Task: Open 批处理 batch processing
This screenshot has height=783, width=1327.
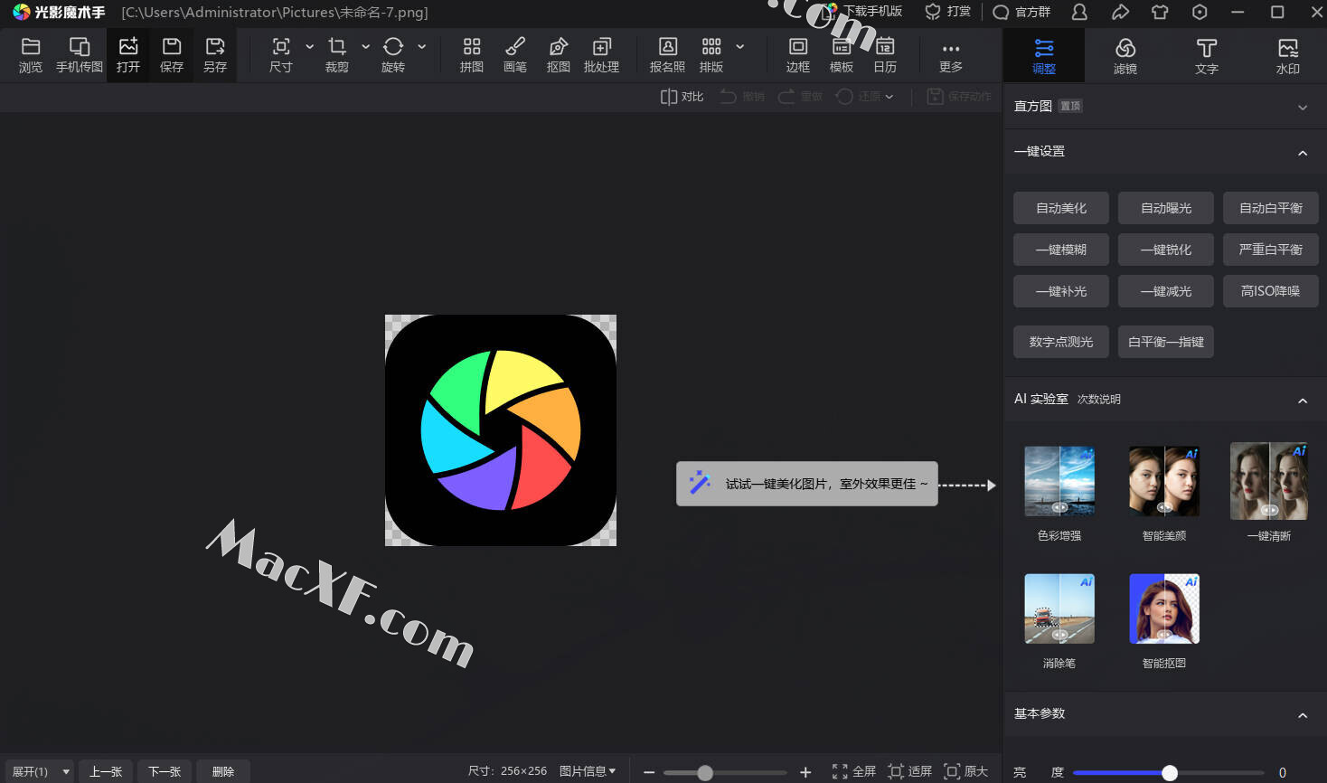Action: [x=601, y=55]
